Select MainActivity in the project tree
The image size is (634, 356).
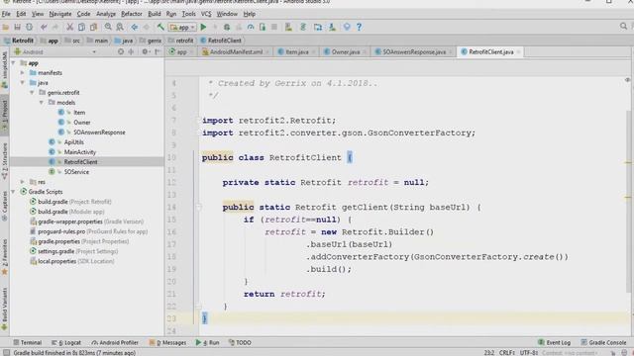click(79, 152)
